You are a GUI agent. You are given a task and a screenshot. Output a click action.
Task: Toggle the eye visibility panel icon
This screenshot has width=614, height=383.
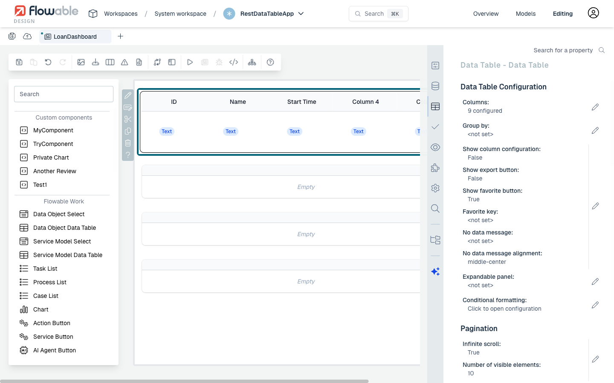(x=435, y=147)
